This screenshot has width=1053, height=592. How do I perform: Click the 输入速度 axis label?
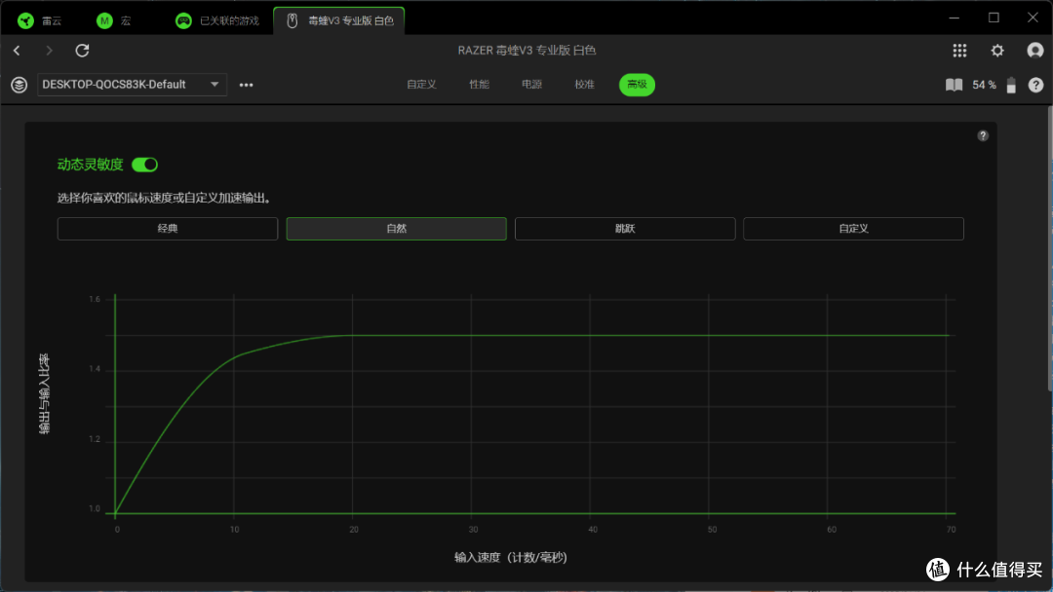(510, 558)
